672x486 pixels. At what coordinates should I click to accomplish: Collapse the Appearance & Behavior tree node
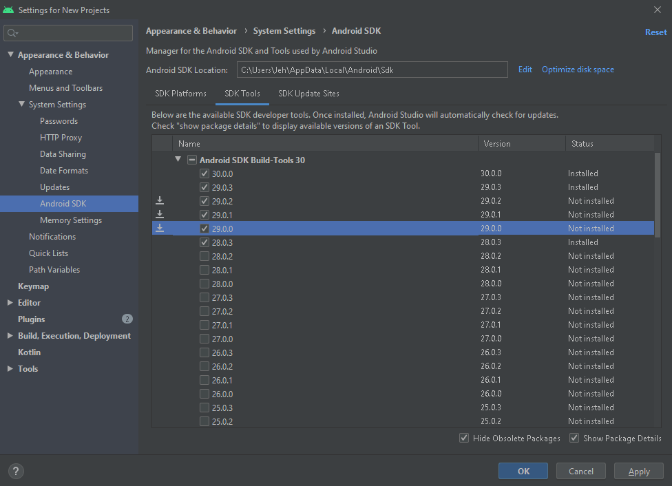[11, 54]
